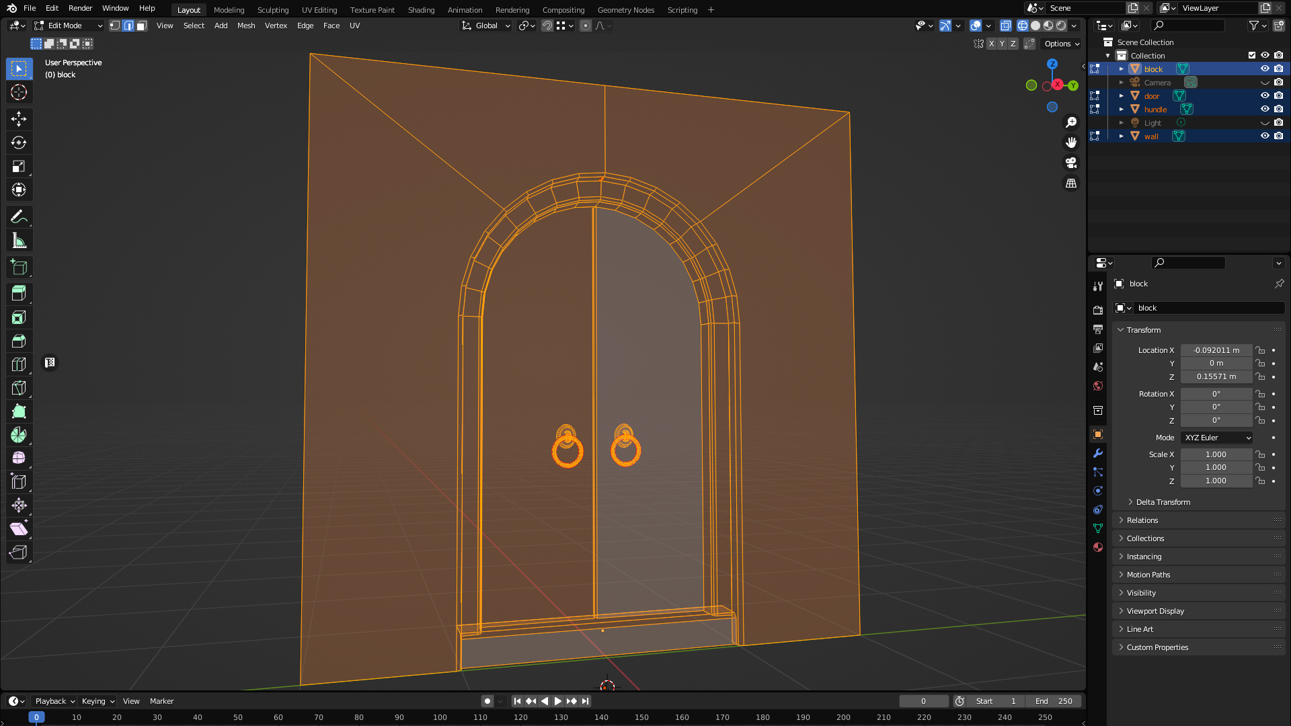Hide the door object in outliner
Image resolution: width=1291 pixels, height=726 pixels.
[x=1265, y=95]
